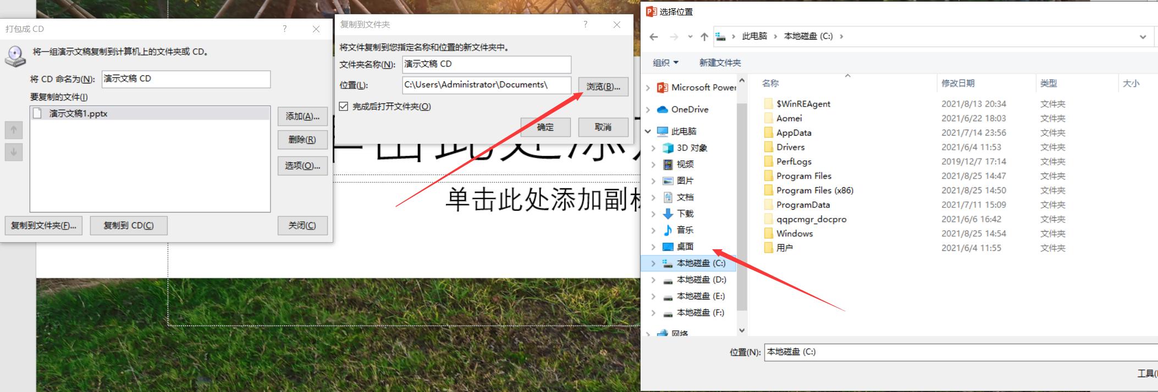Toggle 完成后打开文件夹 checkbox

point(344,107)
